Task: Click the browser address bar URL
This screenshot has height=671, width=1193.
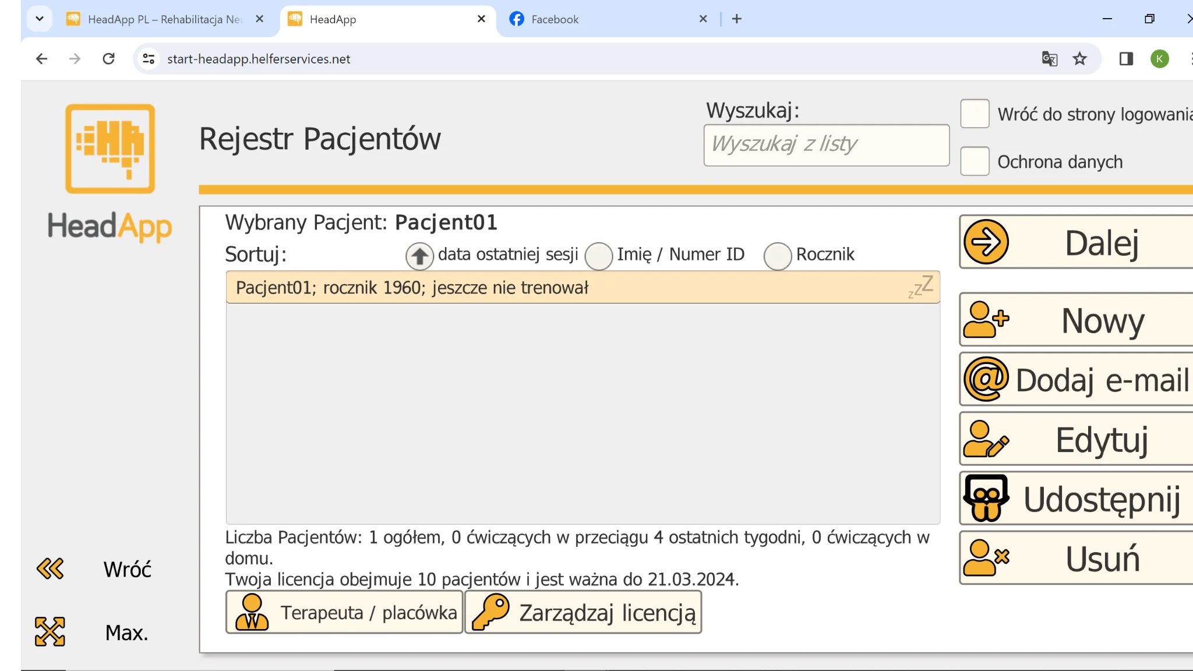Action: (x=259, y=59)
